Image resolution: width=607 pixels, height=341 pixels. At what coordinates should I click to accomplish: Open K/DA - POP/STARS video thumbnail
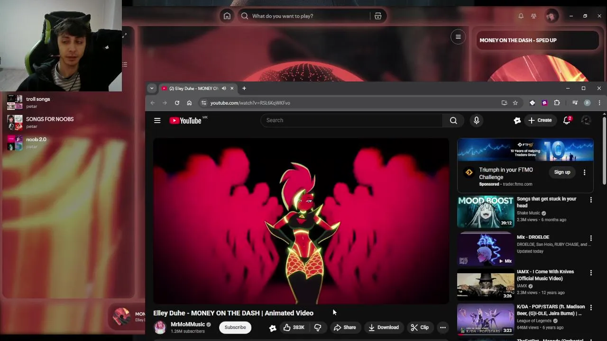pos(486,319)
